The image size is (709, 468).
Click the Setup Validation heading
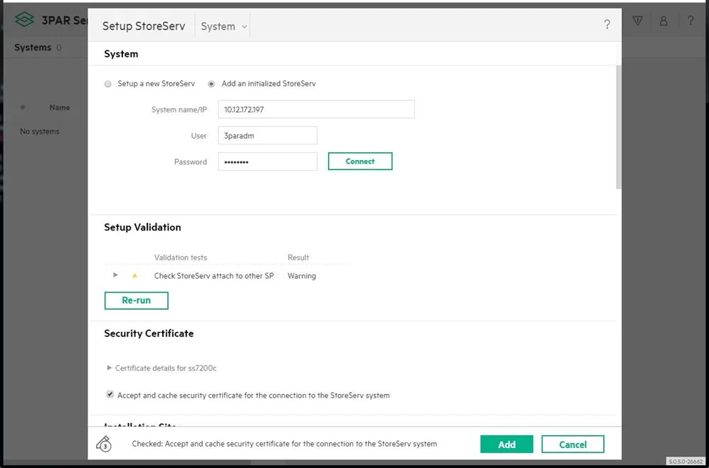click(x=142, y=227)
